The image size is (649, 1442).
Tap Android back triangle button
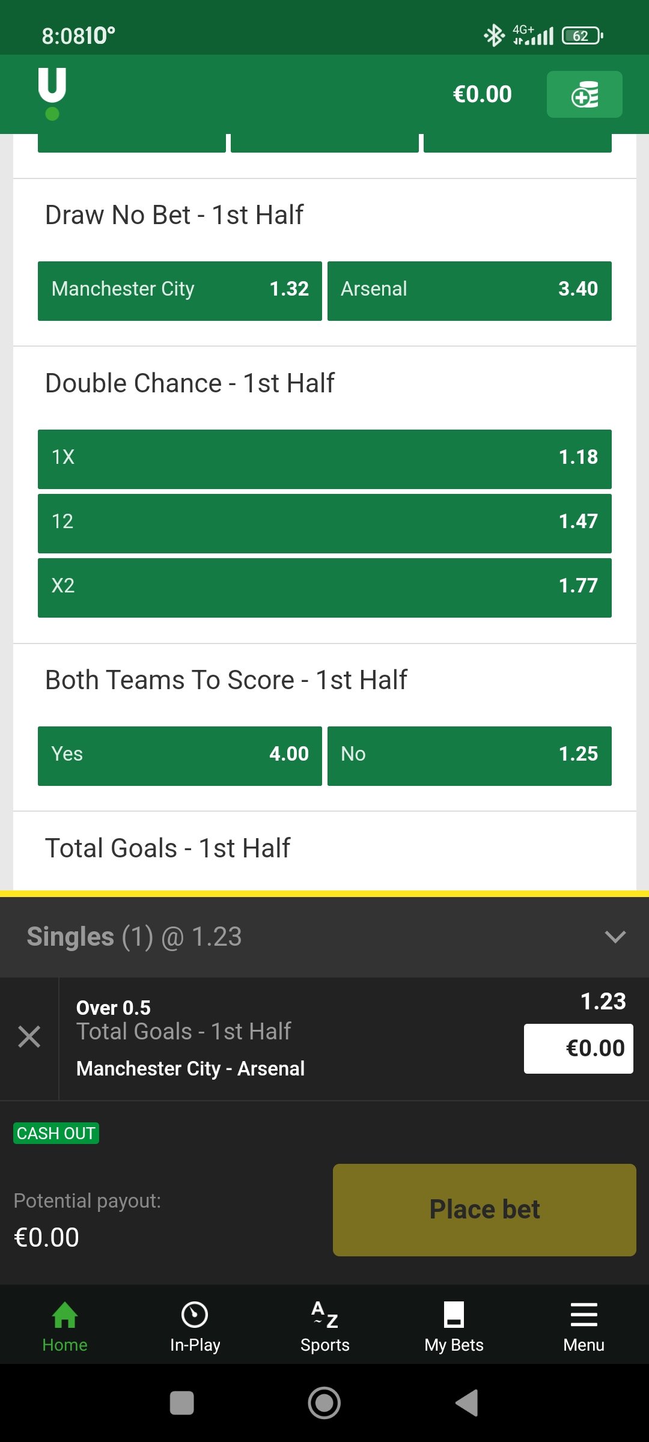pos(467,1403)
